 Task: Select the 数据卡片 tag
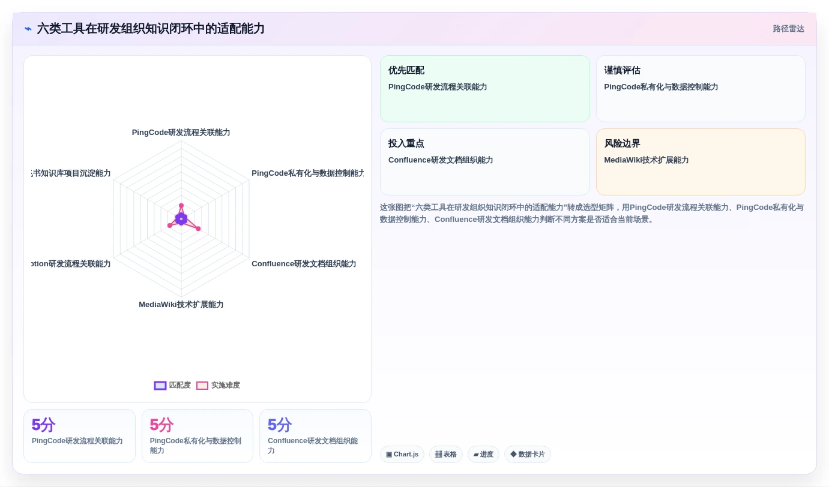click(x=528, y=454)
